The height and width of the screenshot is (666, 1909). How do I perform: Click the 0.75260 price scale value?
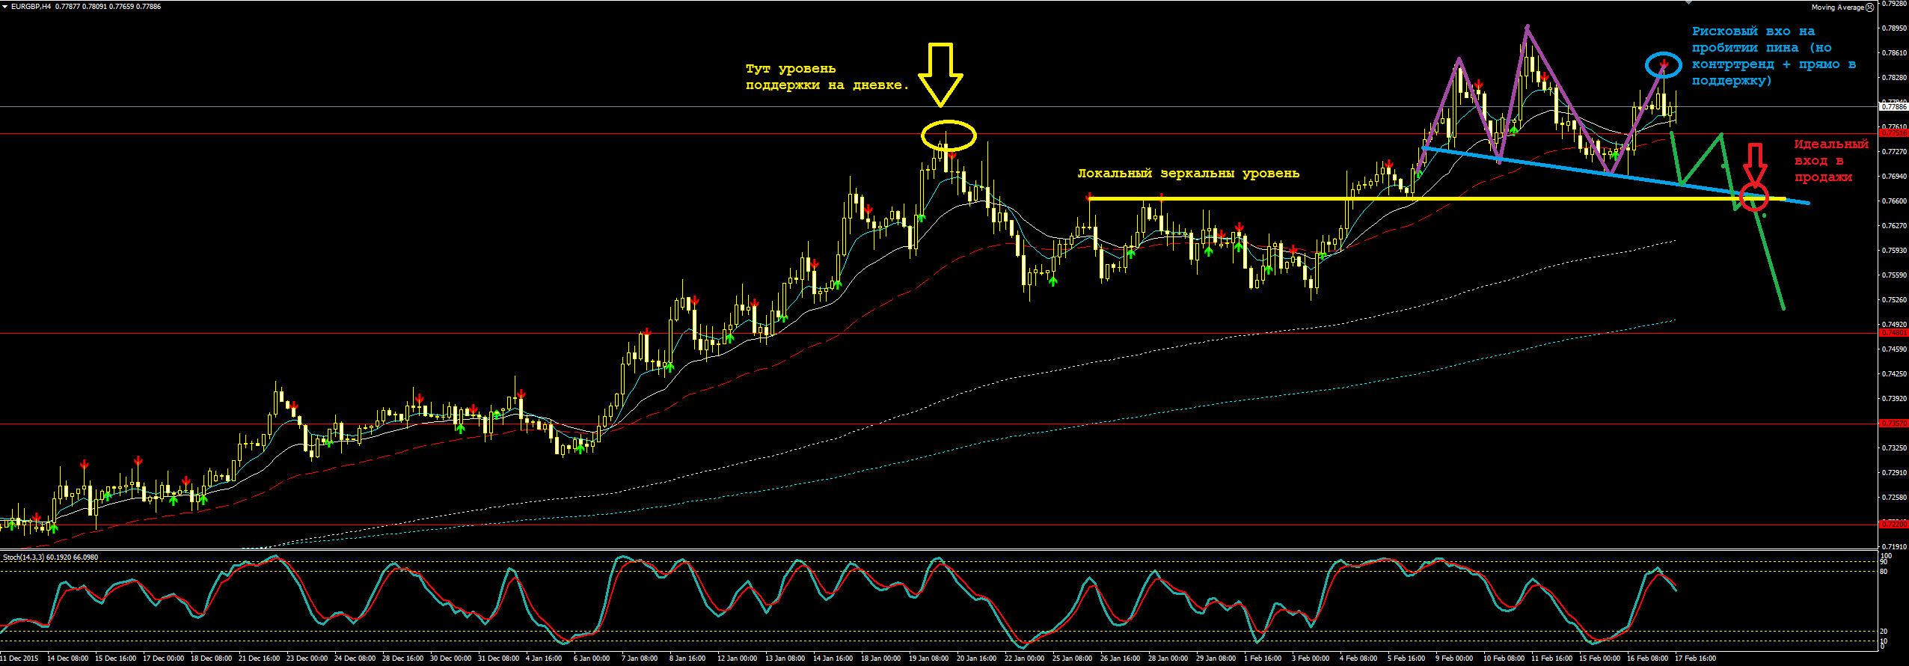(x=1894, y=300)
